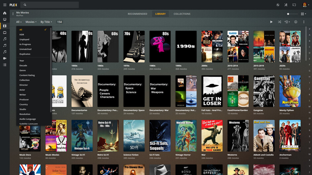The height and width of the screenshot is (175, 312).
Task: Click the Abbott and Costello title link
Action: (263, 155)
